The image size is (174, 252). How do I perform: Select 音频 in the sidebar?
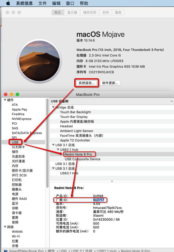click(x=15, y=222)
